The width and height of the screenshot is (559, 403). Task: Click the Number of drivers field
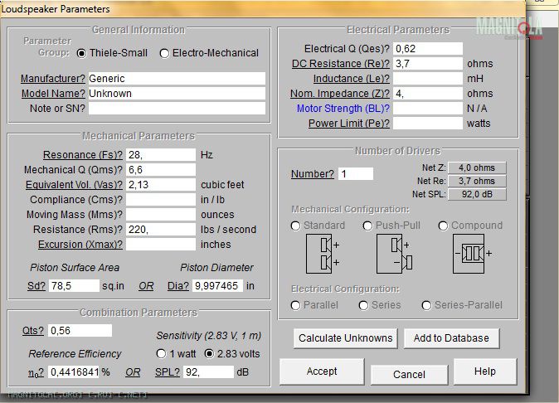(x=355, y=174)
